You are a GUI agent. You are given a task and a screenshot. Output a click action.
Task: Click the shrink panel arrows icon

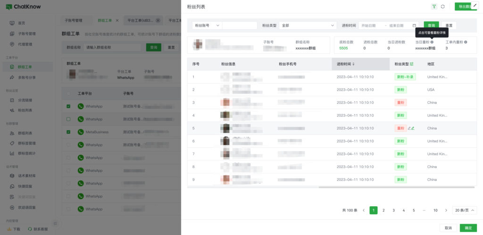(475, 6)
